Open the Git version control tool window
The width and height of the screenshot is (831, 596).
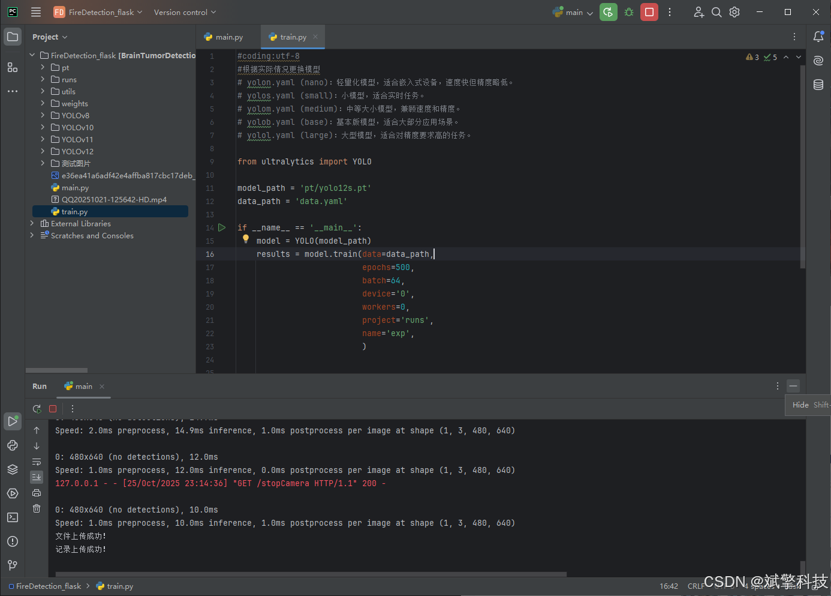tap(13, 565)
